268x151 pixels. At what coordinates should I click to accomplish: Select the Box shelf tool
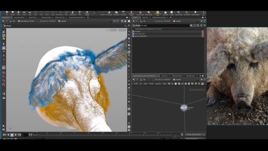pos(7,13)
